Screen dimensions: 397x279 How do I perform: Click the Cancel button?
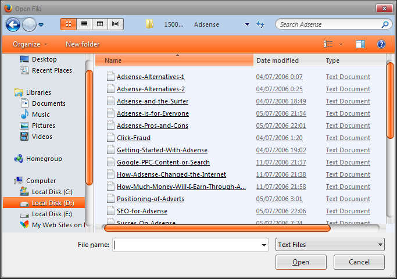359,262
